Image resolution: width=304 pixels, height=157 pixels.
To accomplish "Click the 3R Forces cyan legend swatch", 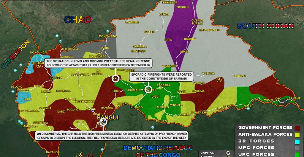I will [x=298, y=141].
